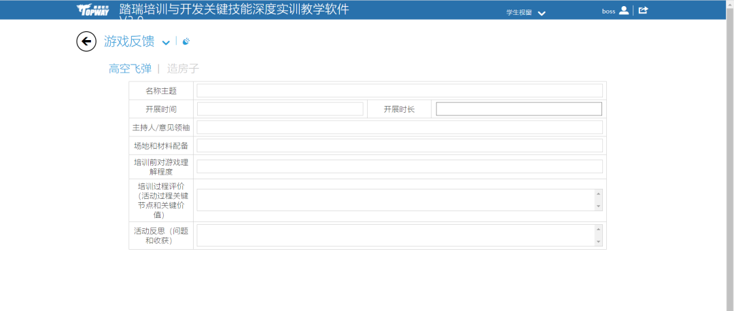
Task: Click the 开展时间 input field
Action: click(280, 109)
